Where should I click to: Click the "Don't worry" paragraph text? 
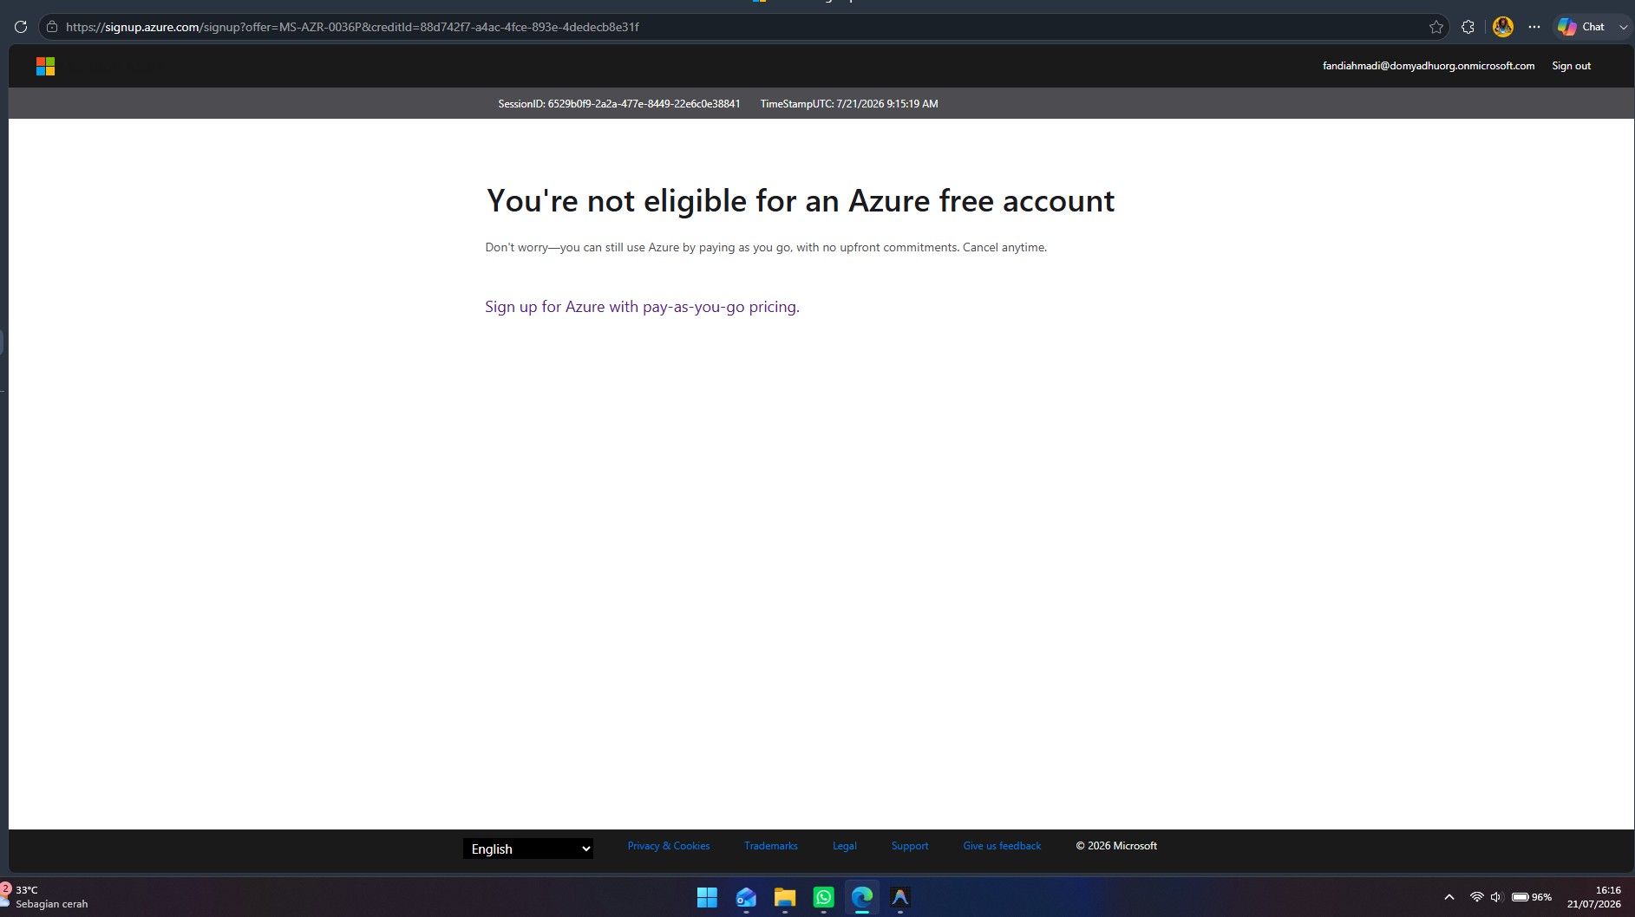(x=766, y=247)
